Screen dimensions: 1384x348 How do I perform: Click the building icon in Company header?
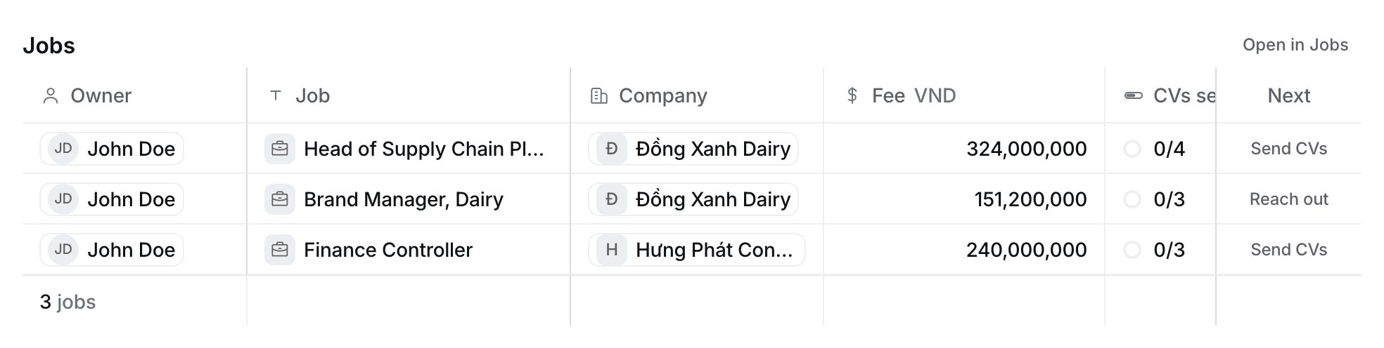(x=599, y=96)
